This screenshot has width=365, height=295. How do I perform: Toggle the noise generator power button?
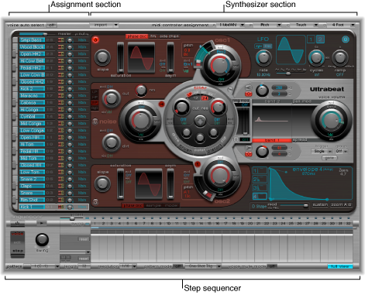(x=95, y=122)
